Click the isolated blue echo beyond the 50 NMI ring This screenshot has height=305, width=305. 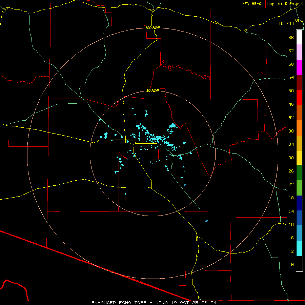click(x=206, y=221)
